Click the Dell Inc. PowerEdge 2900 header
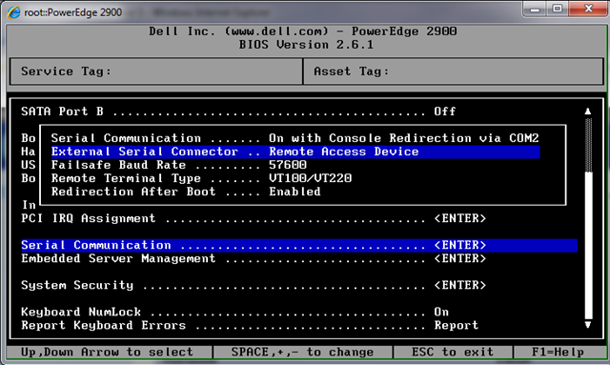 303,31
